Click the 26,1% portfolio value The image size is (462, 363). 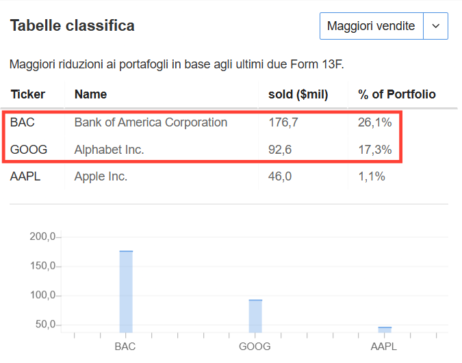coord(375,122)
